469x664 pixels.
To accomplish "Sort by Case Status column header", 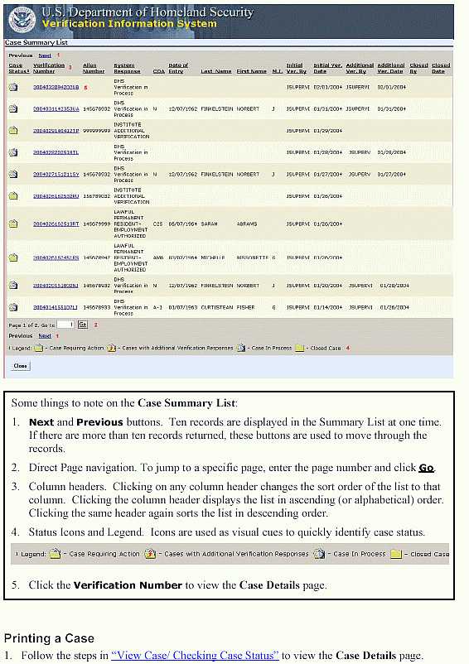I will click(x=19, y=68).
